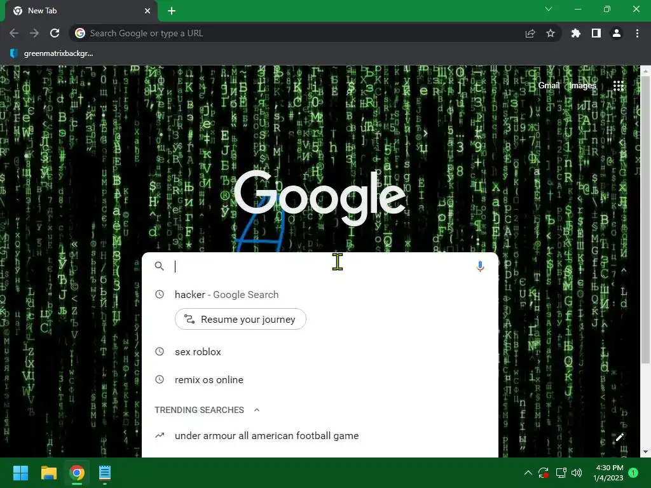The height and width of the screenshot is (488, 651).
Task: Click the browser forward arrow
Action: pos(34,33)
